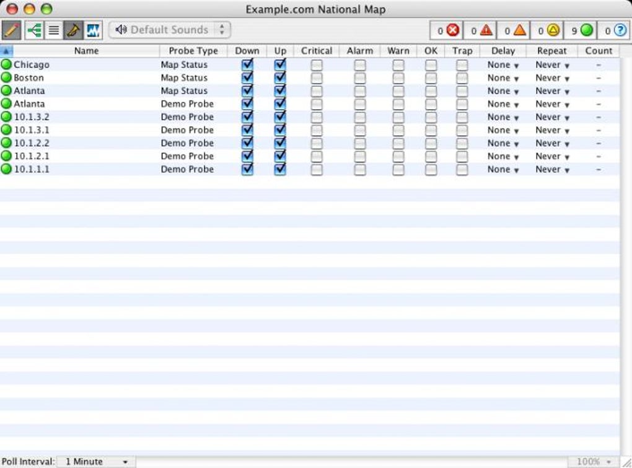Click the window resize grip corner

click(x=626, y=462)
